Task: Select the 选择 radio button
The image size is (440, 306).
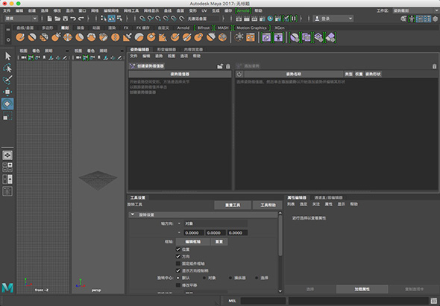Action: [257, 278]
